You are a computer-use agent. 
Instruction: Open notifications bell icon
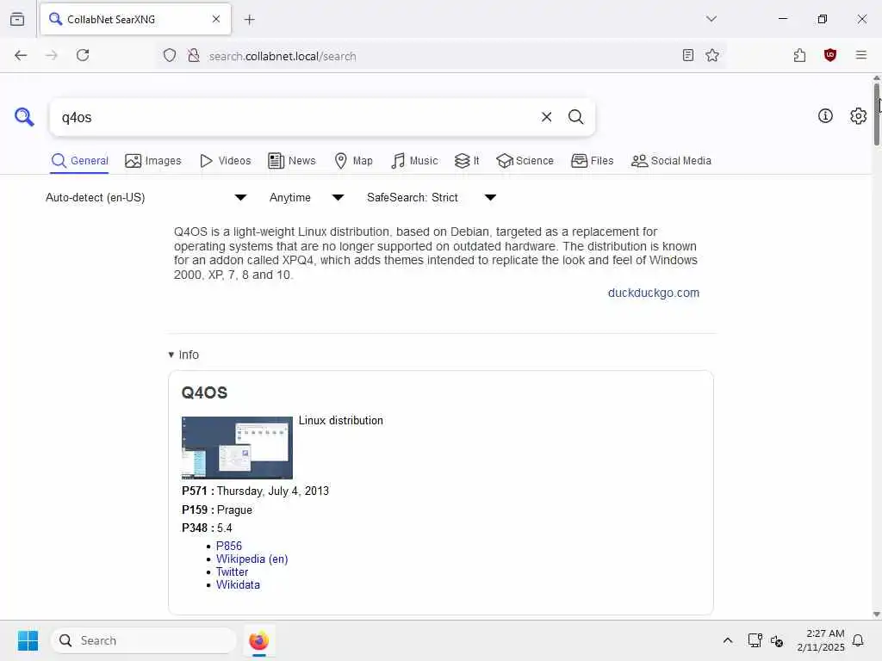pyautogui.click(x=858, y=640)
